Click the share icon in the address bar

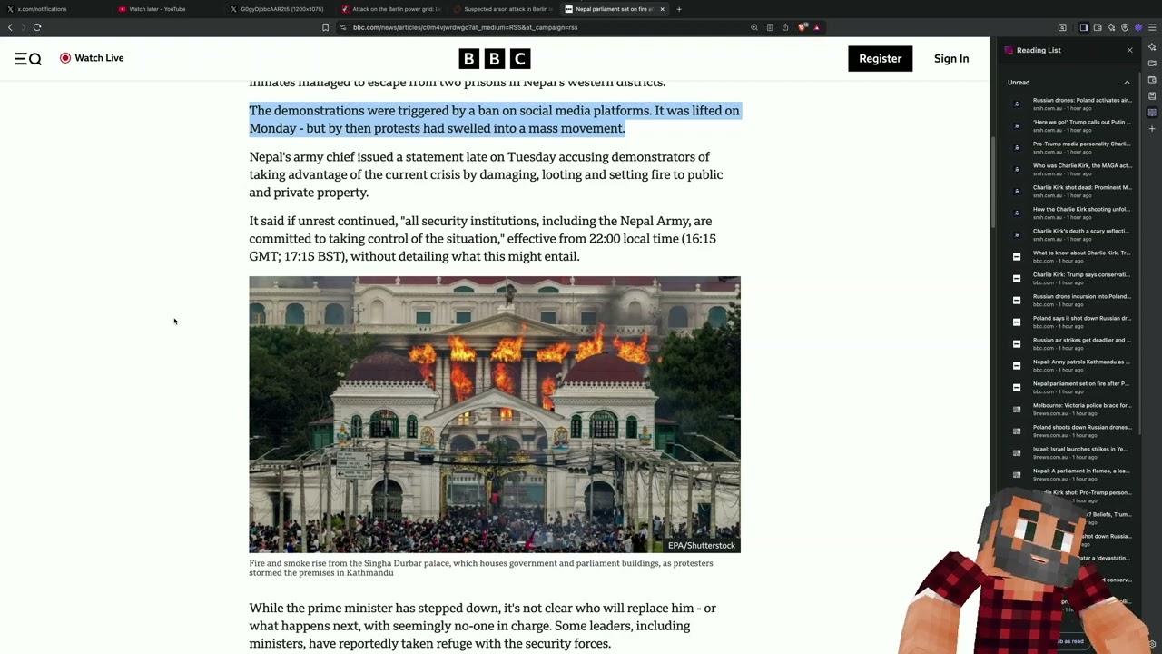click(785, 27)
